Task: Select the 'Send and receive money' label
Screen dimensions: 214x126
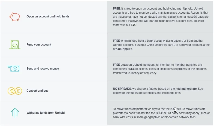Action: [43, 68]
